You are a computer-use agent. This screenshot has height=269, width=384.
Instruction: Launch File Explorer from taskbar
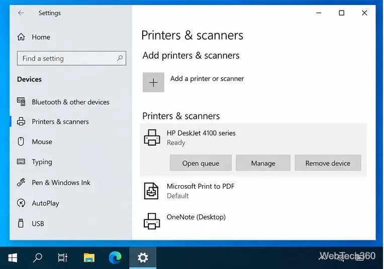tap(89, 258)
